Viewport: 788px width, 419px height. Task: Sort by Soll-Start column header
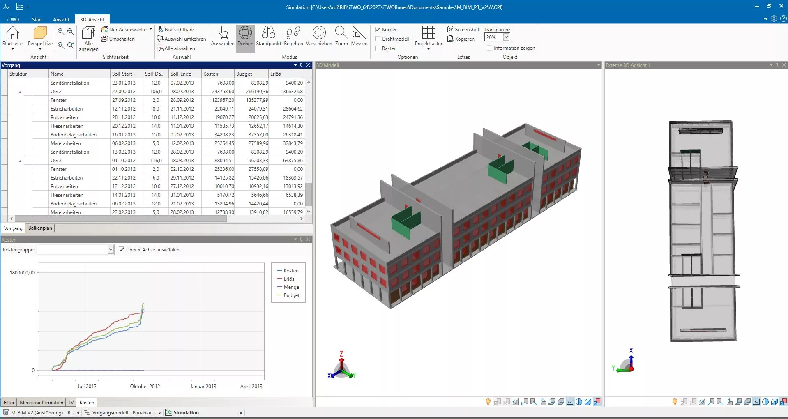pos(126,74)
